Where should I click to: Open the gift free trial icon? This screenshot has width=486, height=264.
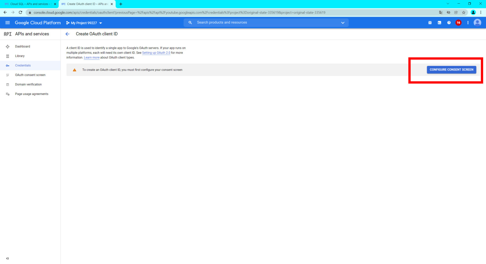(x=430, y=23)
